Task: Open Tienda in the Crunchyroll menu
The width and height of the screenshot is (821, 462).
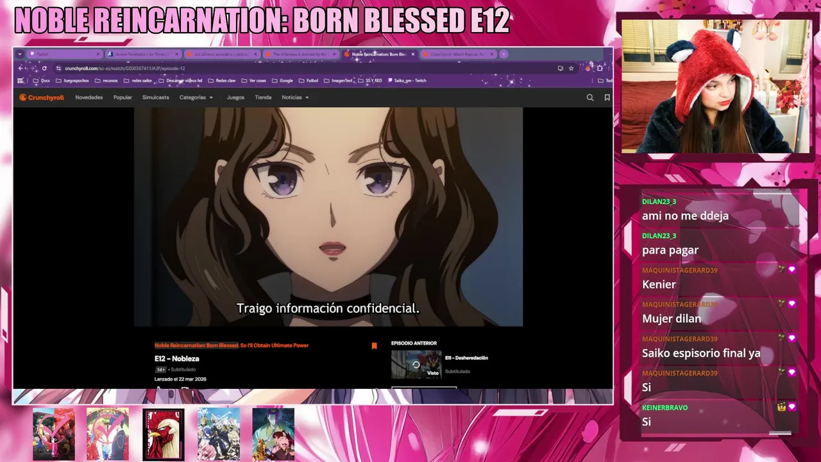Action: click(x=263, y=98)
